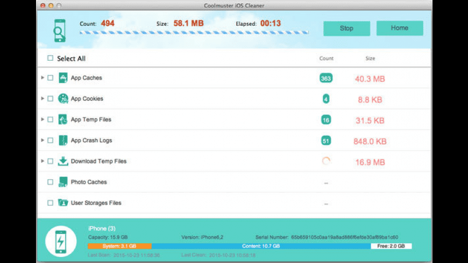Click the device serial number value
The height and width of the screenshot is (263, 468).
pyautogui.click(x=344, y=237)
